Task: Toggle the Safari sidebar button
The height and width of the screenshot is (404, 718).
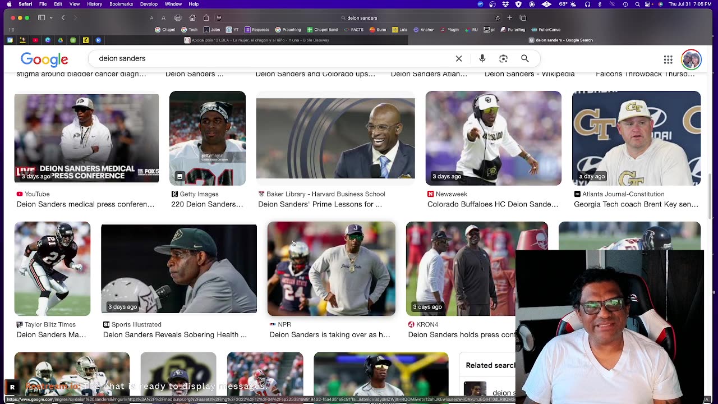Action: (42, 18)
